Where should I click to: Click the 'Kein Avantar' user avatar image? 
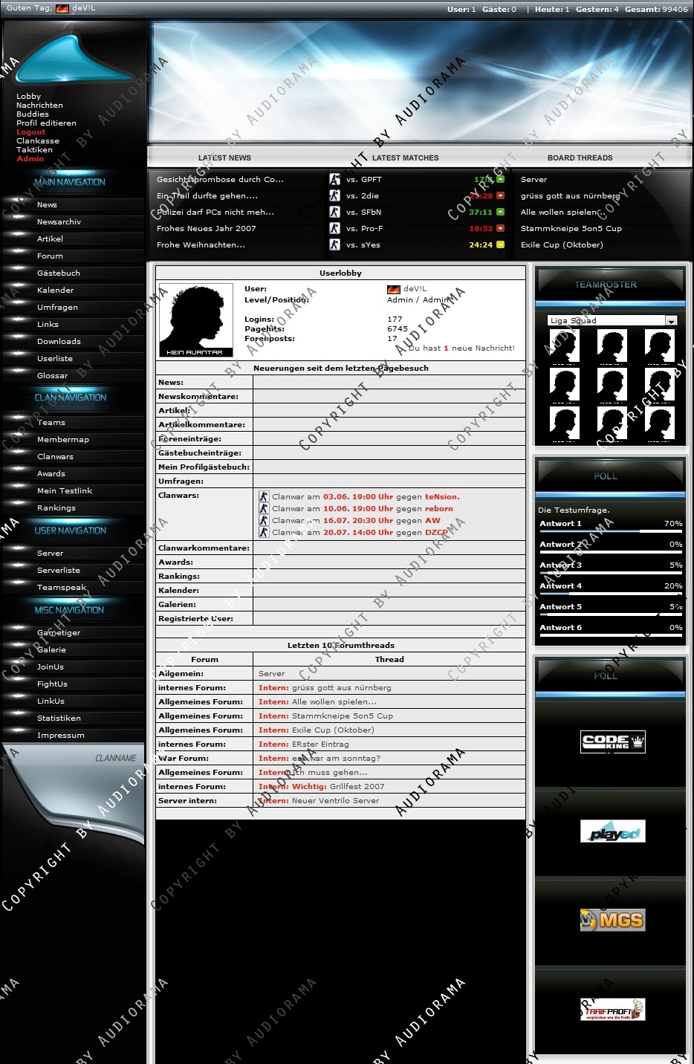[195, 321]
